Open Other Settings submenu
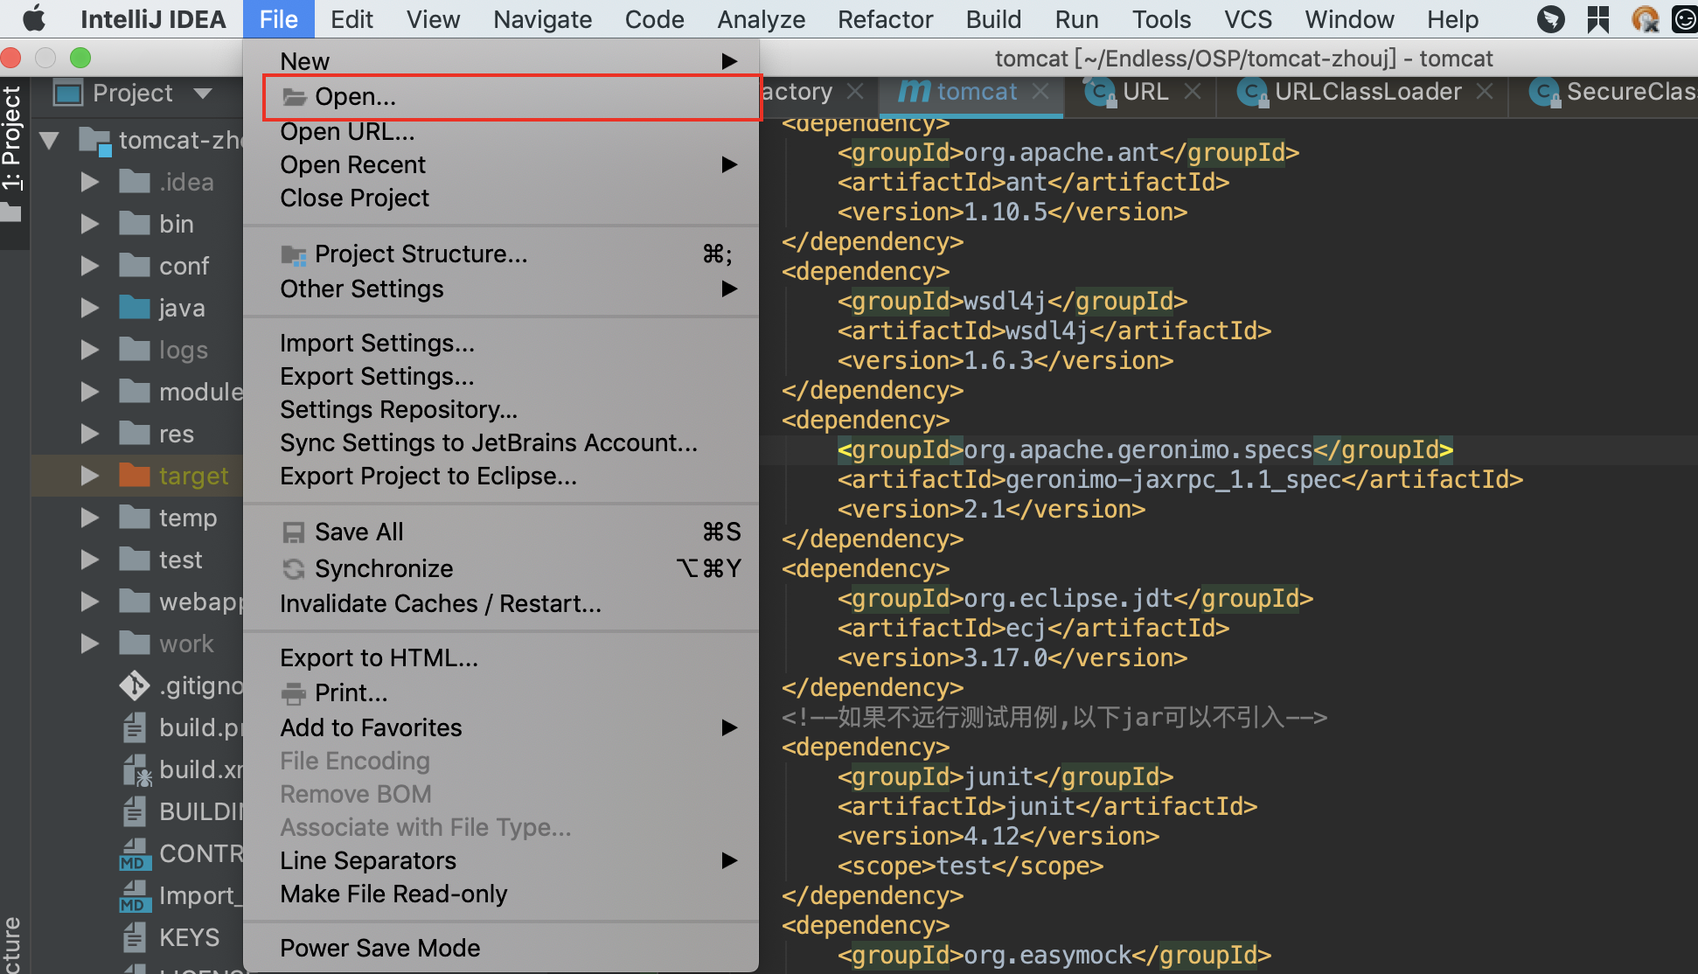Screen dimensions: 1698x974 502,289
